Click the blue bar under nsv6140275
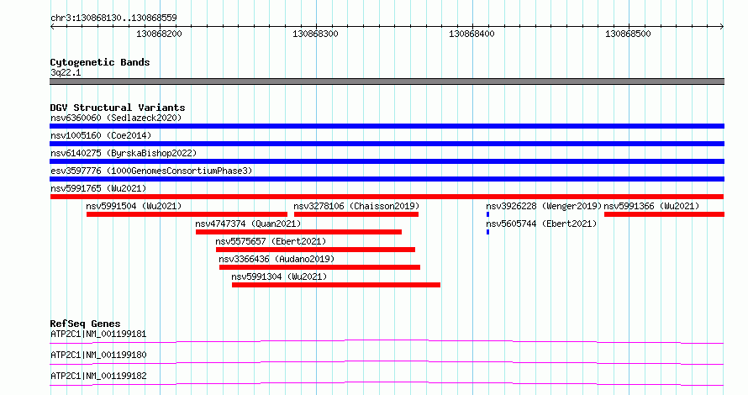The image size is (748, 395). pos(387,161)
